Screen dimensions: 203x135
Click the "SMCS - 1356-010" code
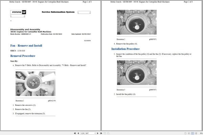(x=18, y=51)
